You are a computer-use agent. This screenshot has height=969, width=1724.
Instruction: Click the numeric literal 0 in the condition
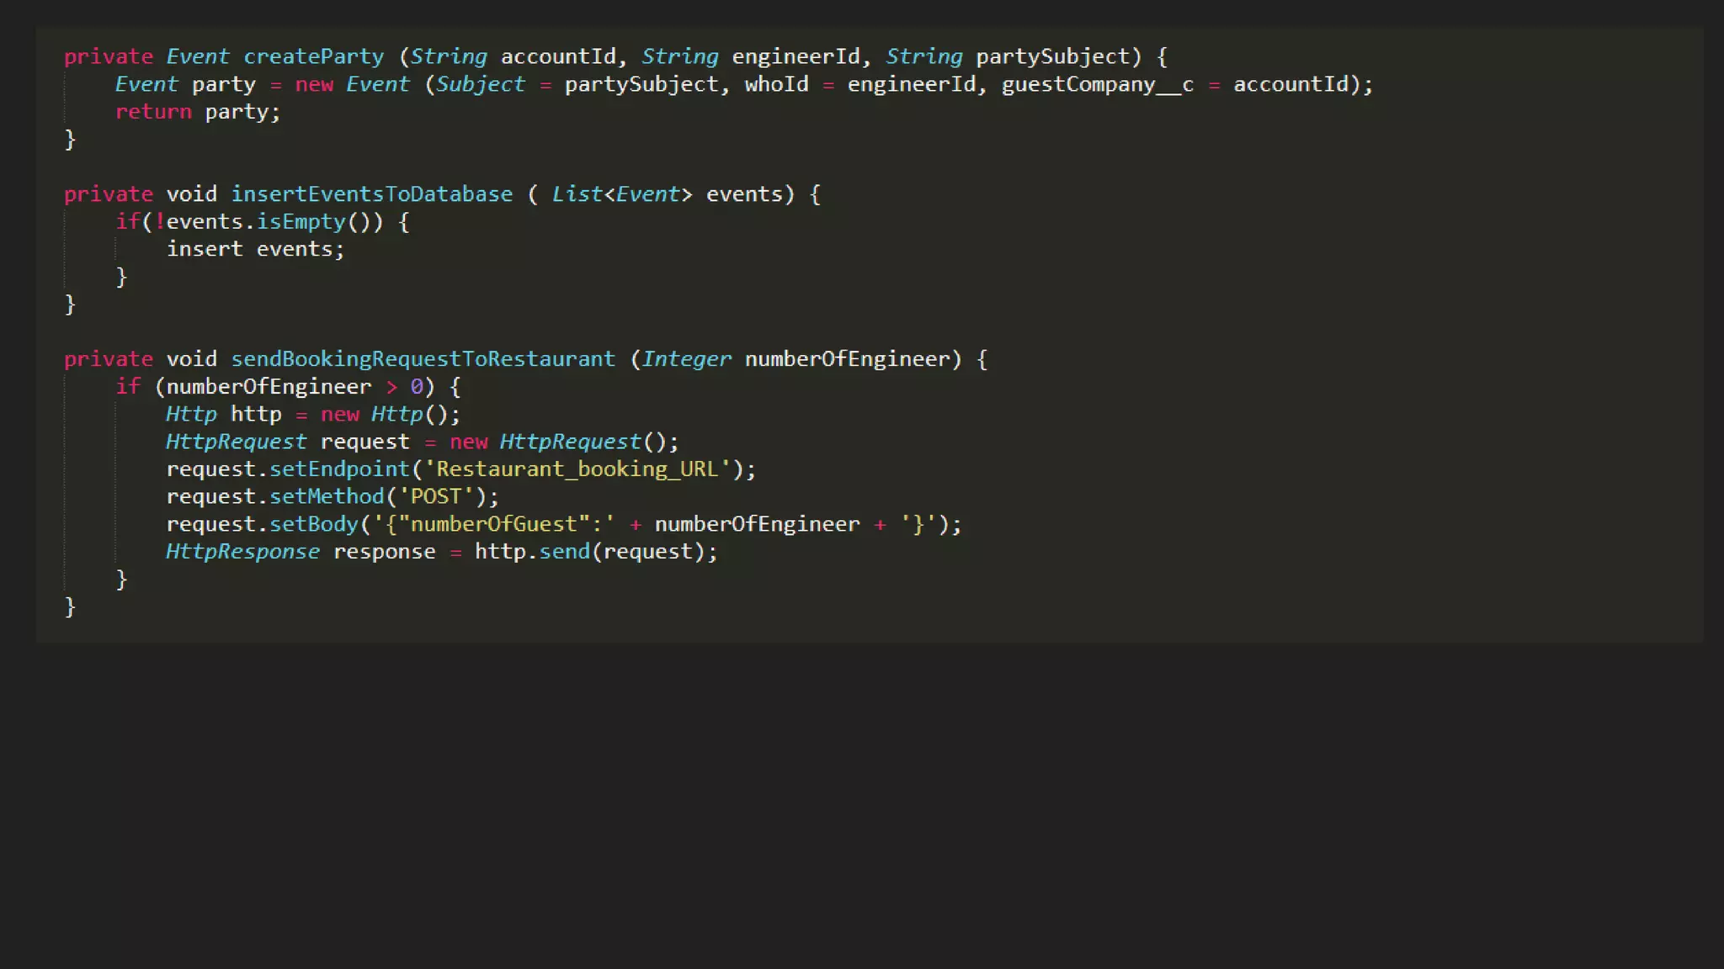[417, 387]
